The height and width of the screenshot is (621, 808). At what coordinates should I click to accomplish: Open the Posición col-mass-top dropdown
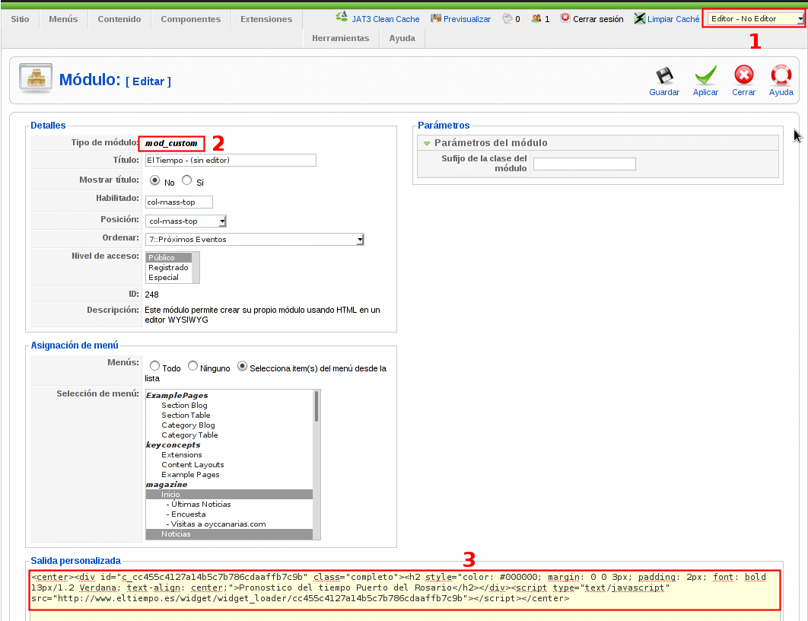186,221
